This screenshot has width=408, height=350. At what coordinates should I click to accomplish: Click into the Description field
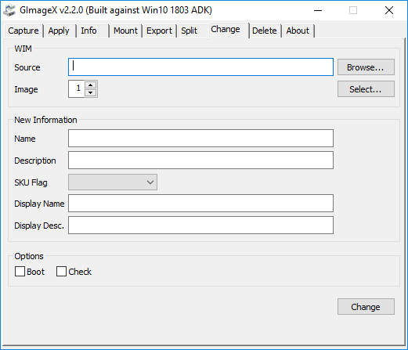tap(200, 161)
